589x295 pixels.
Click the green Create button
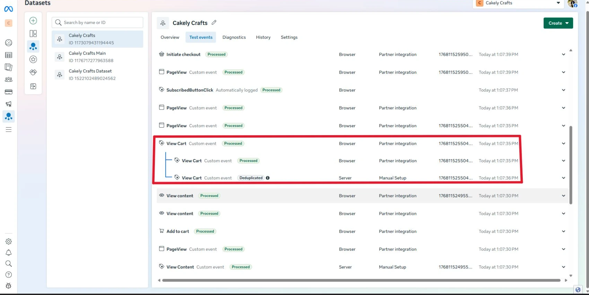click(x=558, y=23)
